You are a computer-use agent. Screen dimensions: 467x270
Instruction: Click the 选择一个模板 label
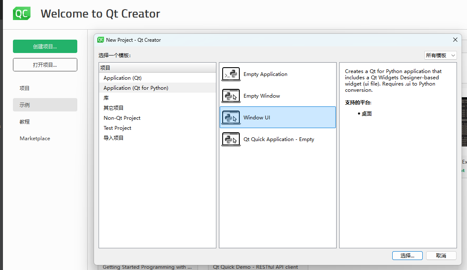[115, 56]
